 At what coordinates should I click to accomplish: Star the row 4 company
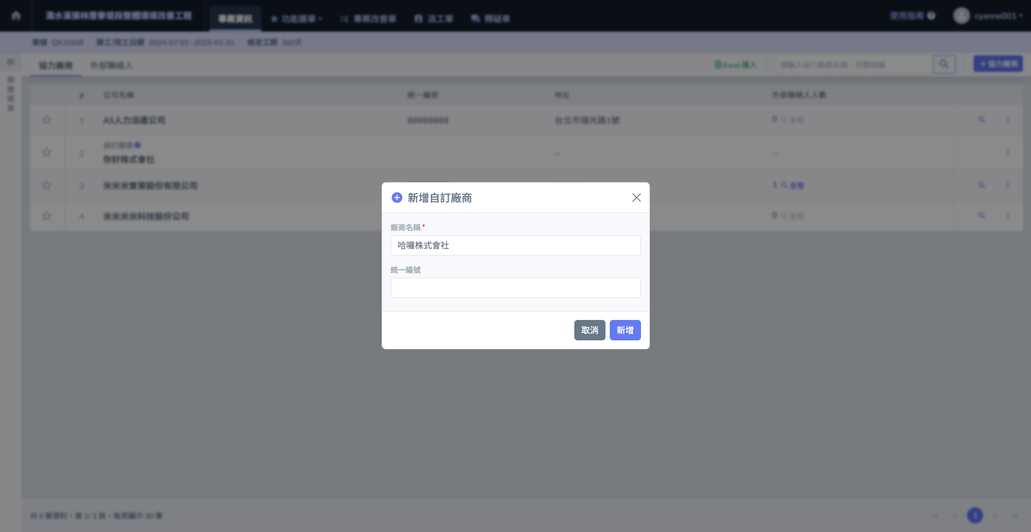click(47, 216)
